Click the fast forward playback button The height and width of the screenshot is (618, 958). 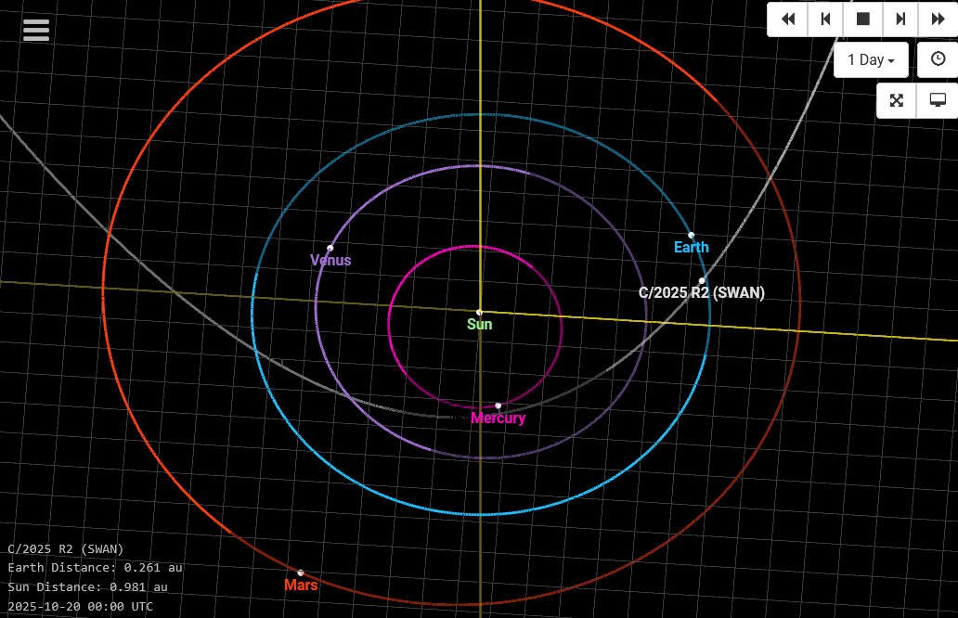point(937,19)
